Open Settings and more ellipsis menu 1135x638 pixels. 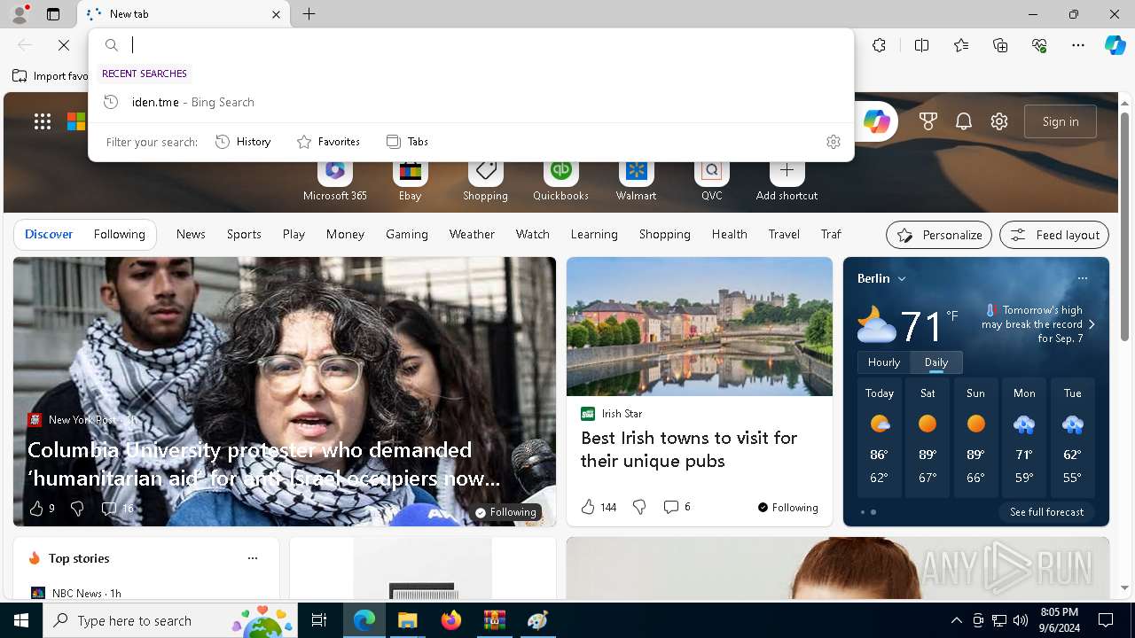tap(1078, 45)
